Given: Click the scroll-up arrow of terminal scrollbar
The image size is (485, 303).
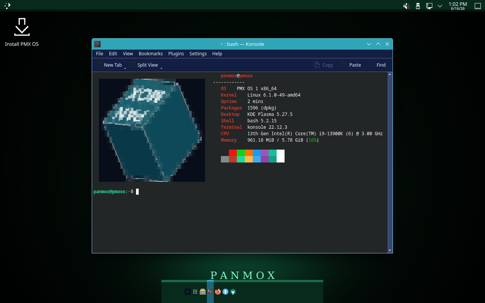Looking at the screenshot, I should tap(390, 75).
